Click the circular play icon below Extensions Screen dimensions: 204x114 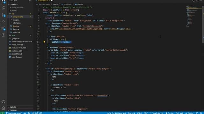tap(4, 35)
